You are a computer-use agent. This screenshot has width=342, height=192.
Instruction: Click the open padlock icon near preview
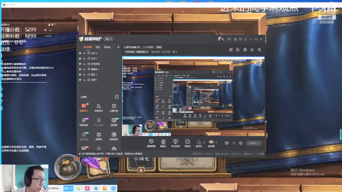click(x=238, y=49)
